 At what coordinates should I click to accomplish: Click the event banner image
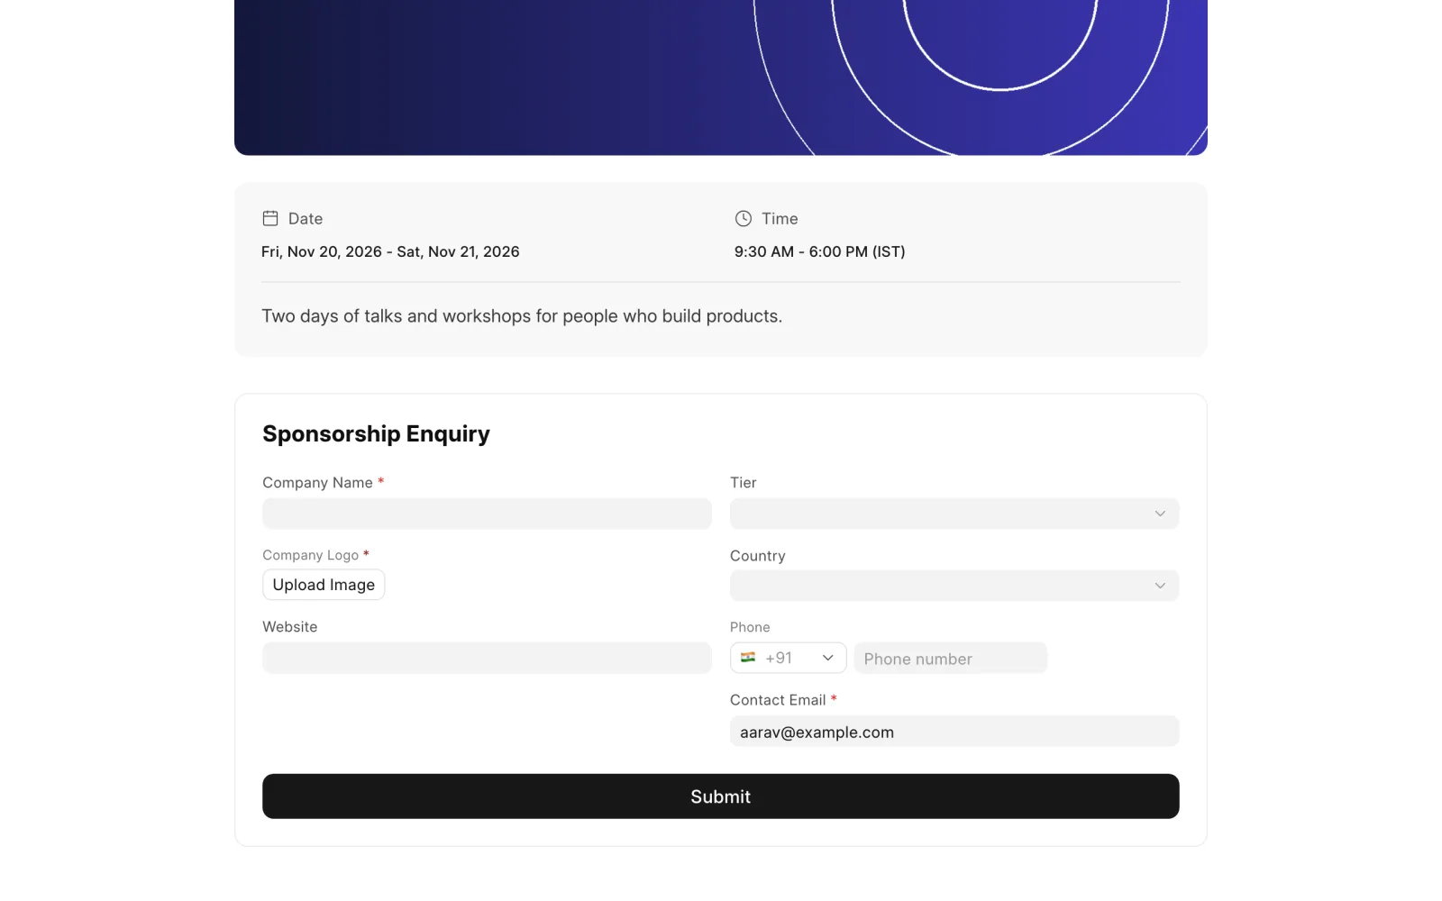[x=721, y=77]
